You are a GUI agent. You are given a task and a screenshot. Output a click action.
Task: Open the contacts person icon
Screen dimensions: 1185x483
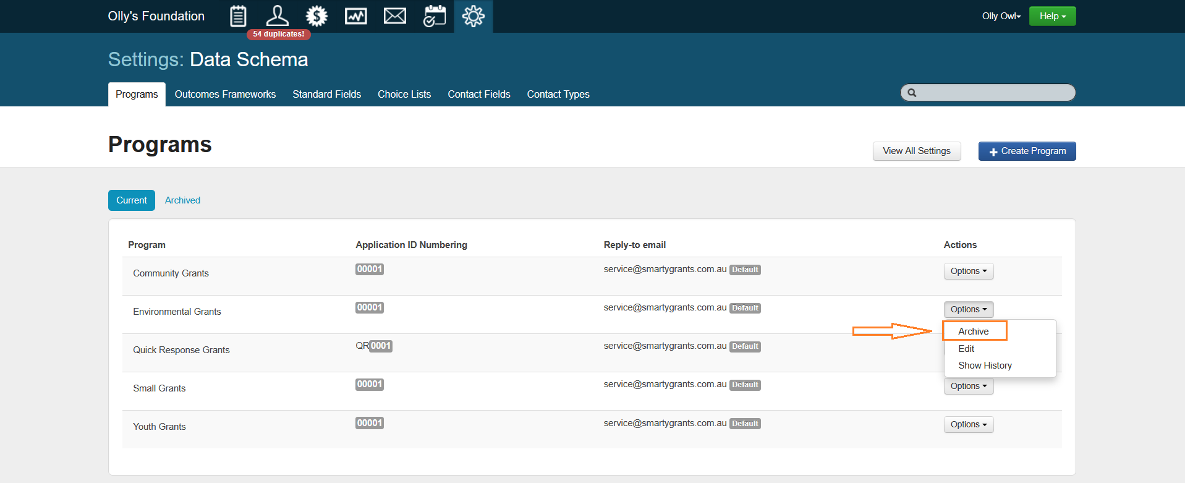pos(277,16)
